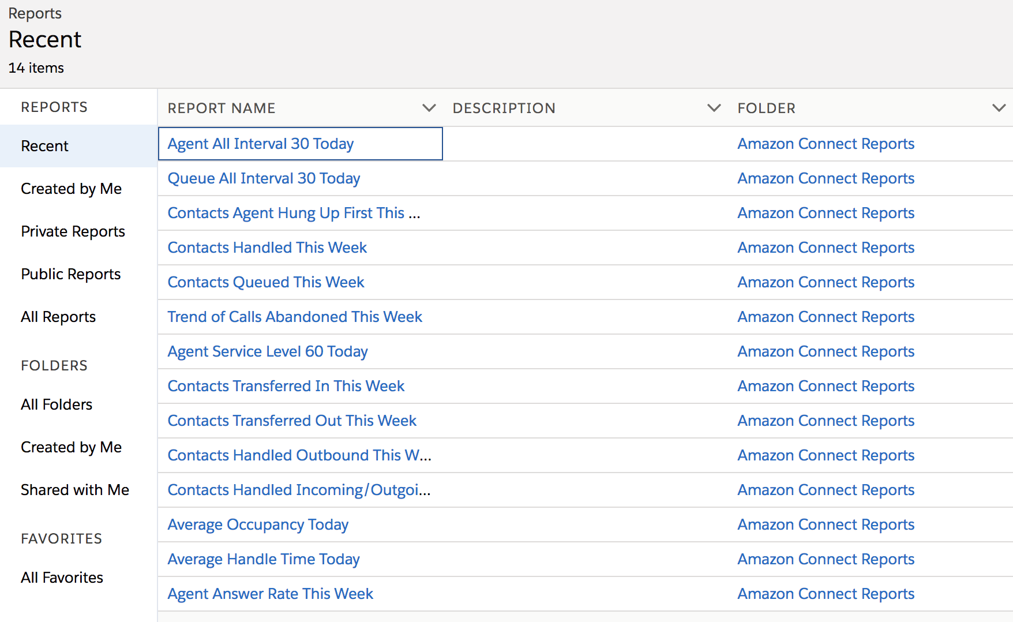
Task: Open the Agent All Interval 30 Today report
Action: pyautogui.click(x=261, y=144)
